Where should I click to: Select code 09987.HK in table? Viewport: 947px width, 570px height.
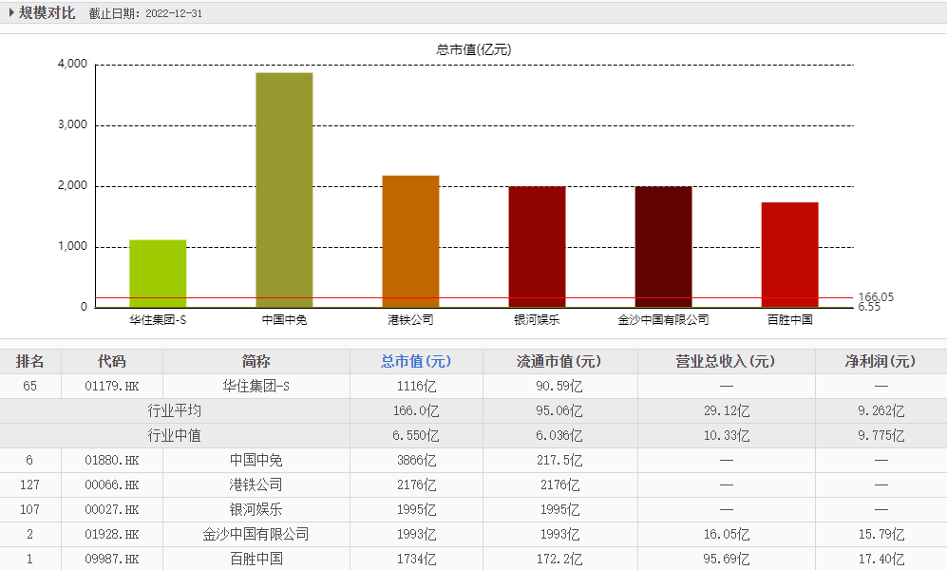click(112, 560)
